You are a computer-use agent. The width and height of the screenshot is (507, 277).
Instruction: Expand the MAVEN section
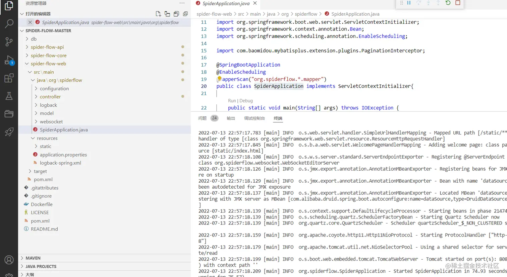point(22,258)
